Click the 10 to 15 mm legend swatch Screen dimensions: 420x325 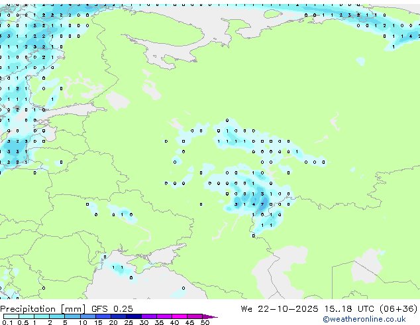tap(87, 316)
